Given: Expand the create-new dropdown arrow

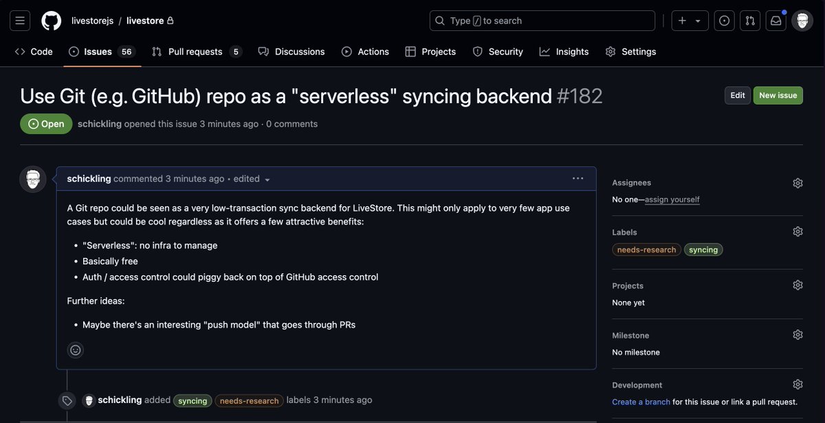Looking at the screenshot, I should [698, 21].
